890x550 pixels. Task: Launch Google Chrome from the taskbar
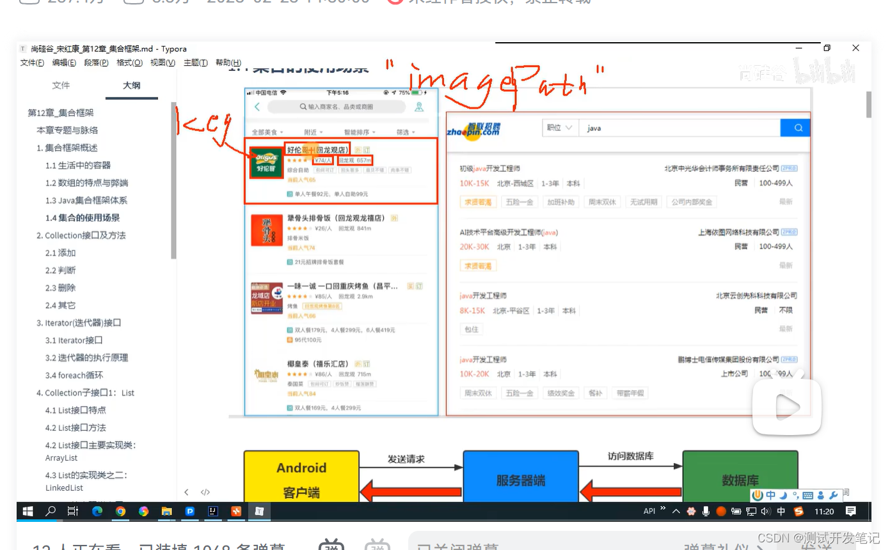[x=120, y=511]
